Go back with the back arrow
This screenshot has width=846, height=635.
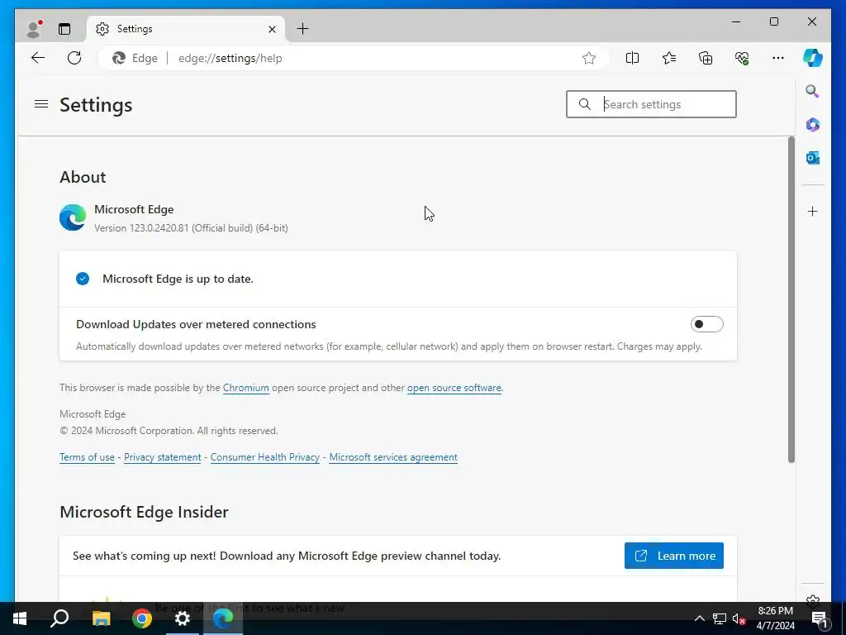[x=38, y=58]
